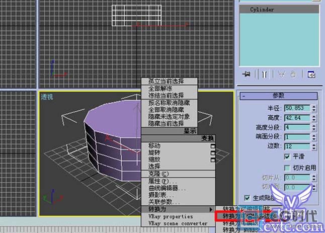Enable the 切片启用 checkbox
Image resolution: width=325 pixels, height=233 pixels.
coord(287,168)
